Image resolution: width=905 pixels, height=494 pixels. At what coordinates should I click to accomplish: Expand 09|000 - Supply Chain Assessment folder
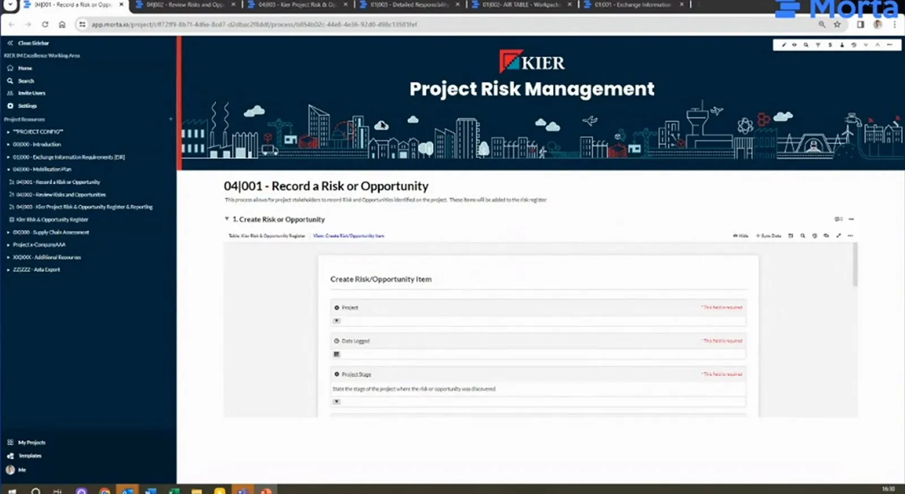tap(8, 232)
